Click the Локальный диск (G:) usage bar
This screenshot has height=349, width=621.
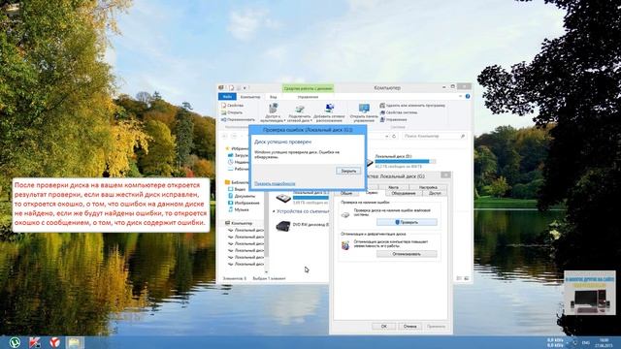310,197
